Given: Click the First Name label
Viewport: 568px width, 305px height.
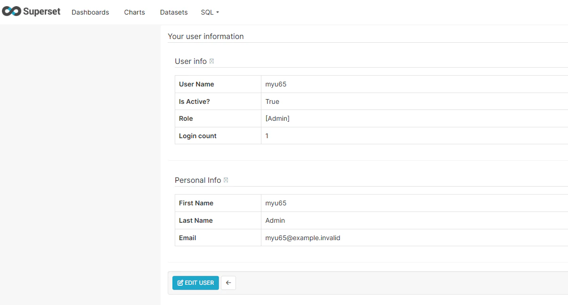Looking at the screenshot, I should 196,203.
